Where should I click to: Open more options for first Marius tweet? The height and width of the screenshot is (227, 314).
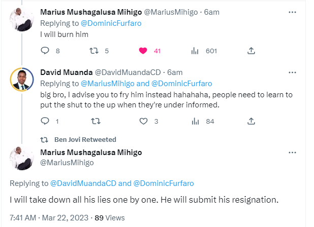(292, 12)
